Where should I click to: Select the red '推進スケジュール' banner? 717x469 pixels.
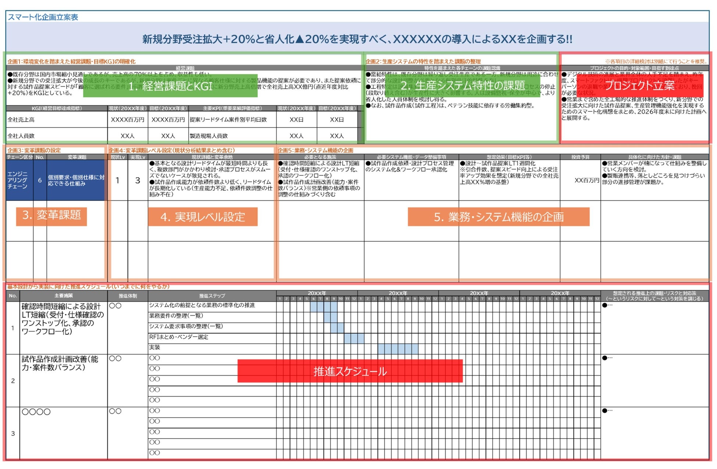pyautogui.click(x=350, y=371)
